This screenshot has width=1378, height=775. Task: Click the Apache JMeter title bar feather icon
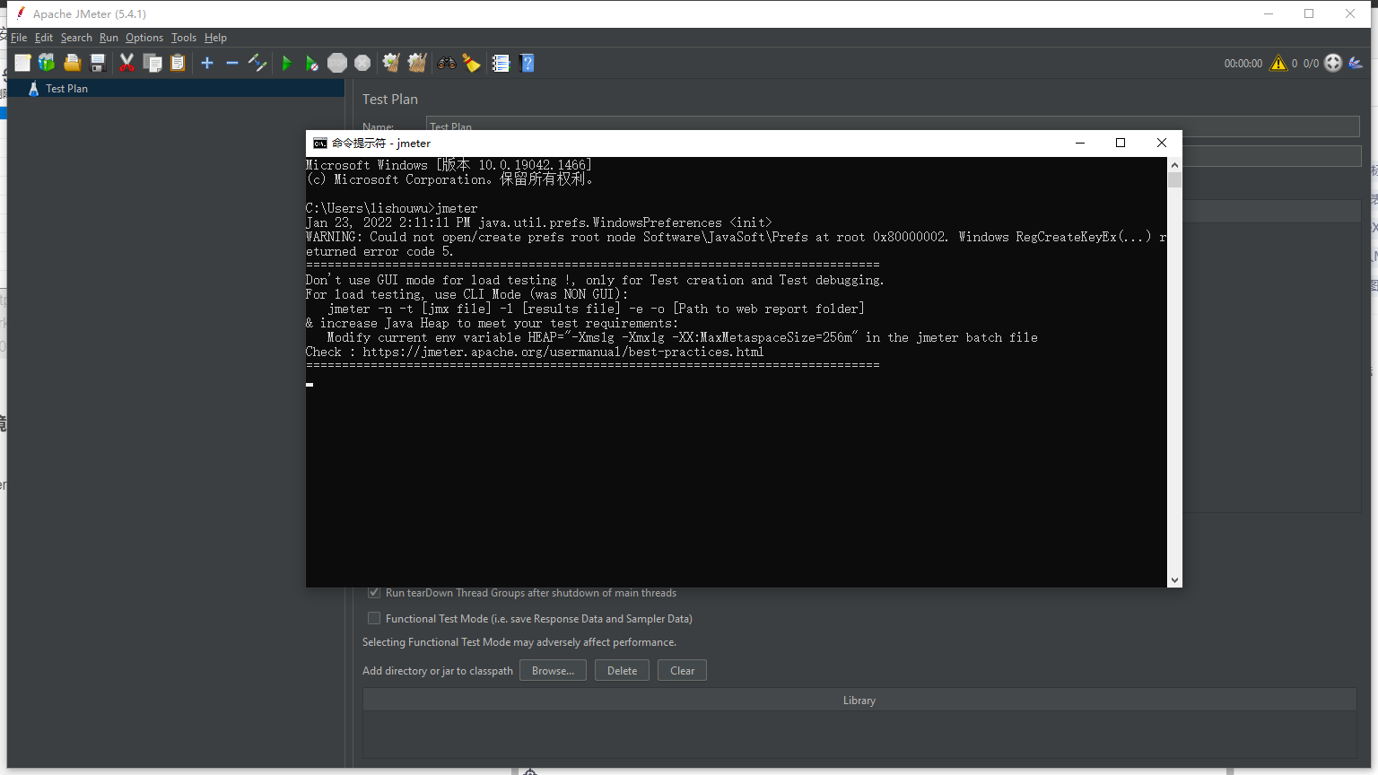pyautogui.click(x=20, y=13)
